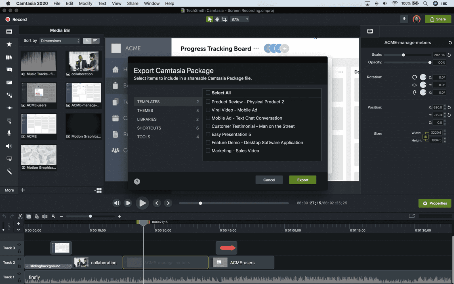The image size is (454, 284).
Task: Click the Record button
Action: coord(16,19)
